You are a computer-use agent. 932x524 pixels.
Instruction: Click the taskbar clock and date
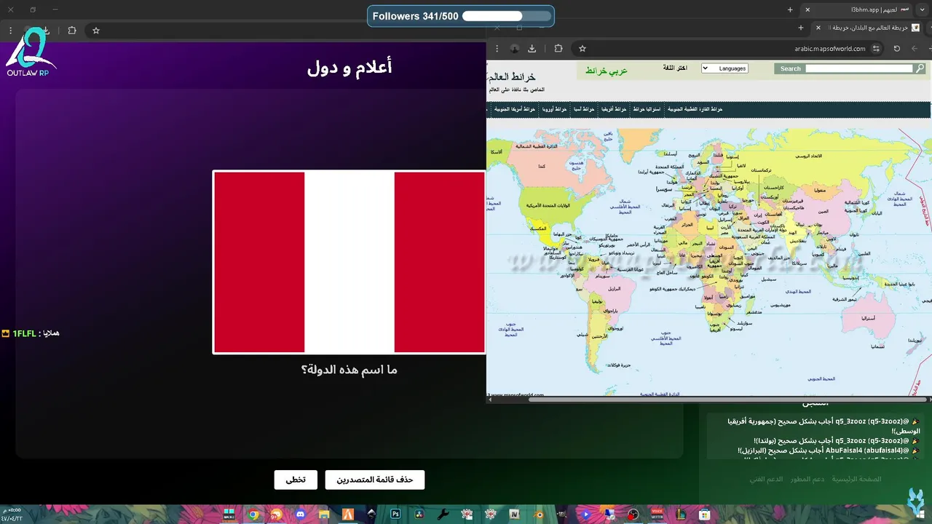pos(12,514)
